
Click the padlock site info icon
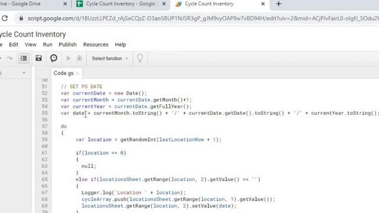pos(21,18)
